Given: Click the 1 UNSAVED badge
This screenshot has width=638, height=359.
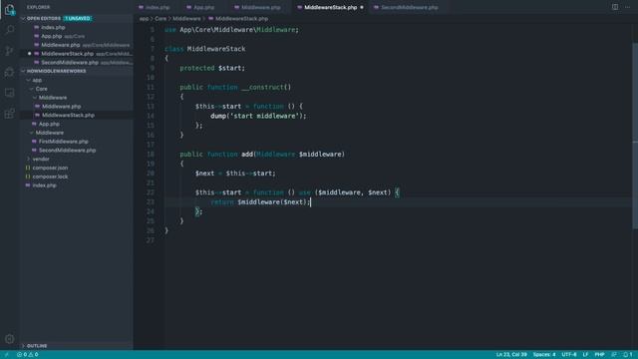Looking at the screenshot, I should pyautogui.click(x=78, y=18).
